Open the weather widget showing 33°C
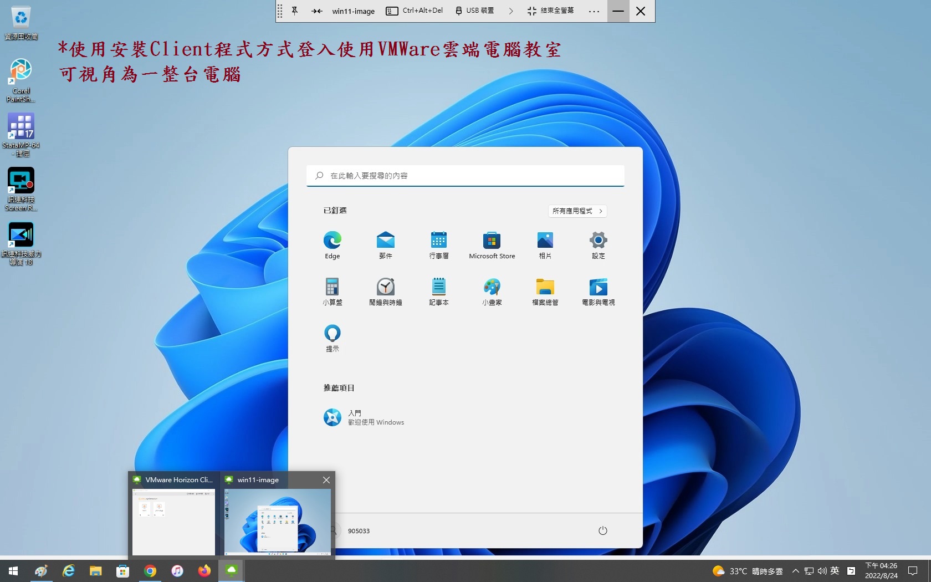This screenshot has width=931, height=582. [748, 571]
